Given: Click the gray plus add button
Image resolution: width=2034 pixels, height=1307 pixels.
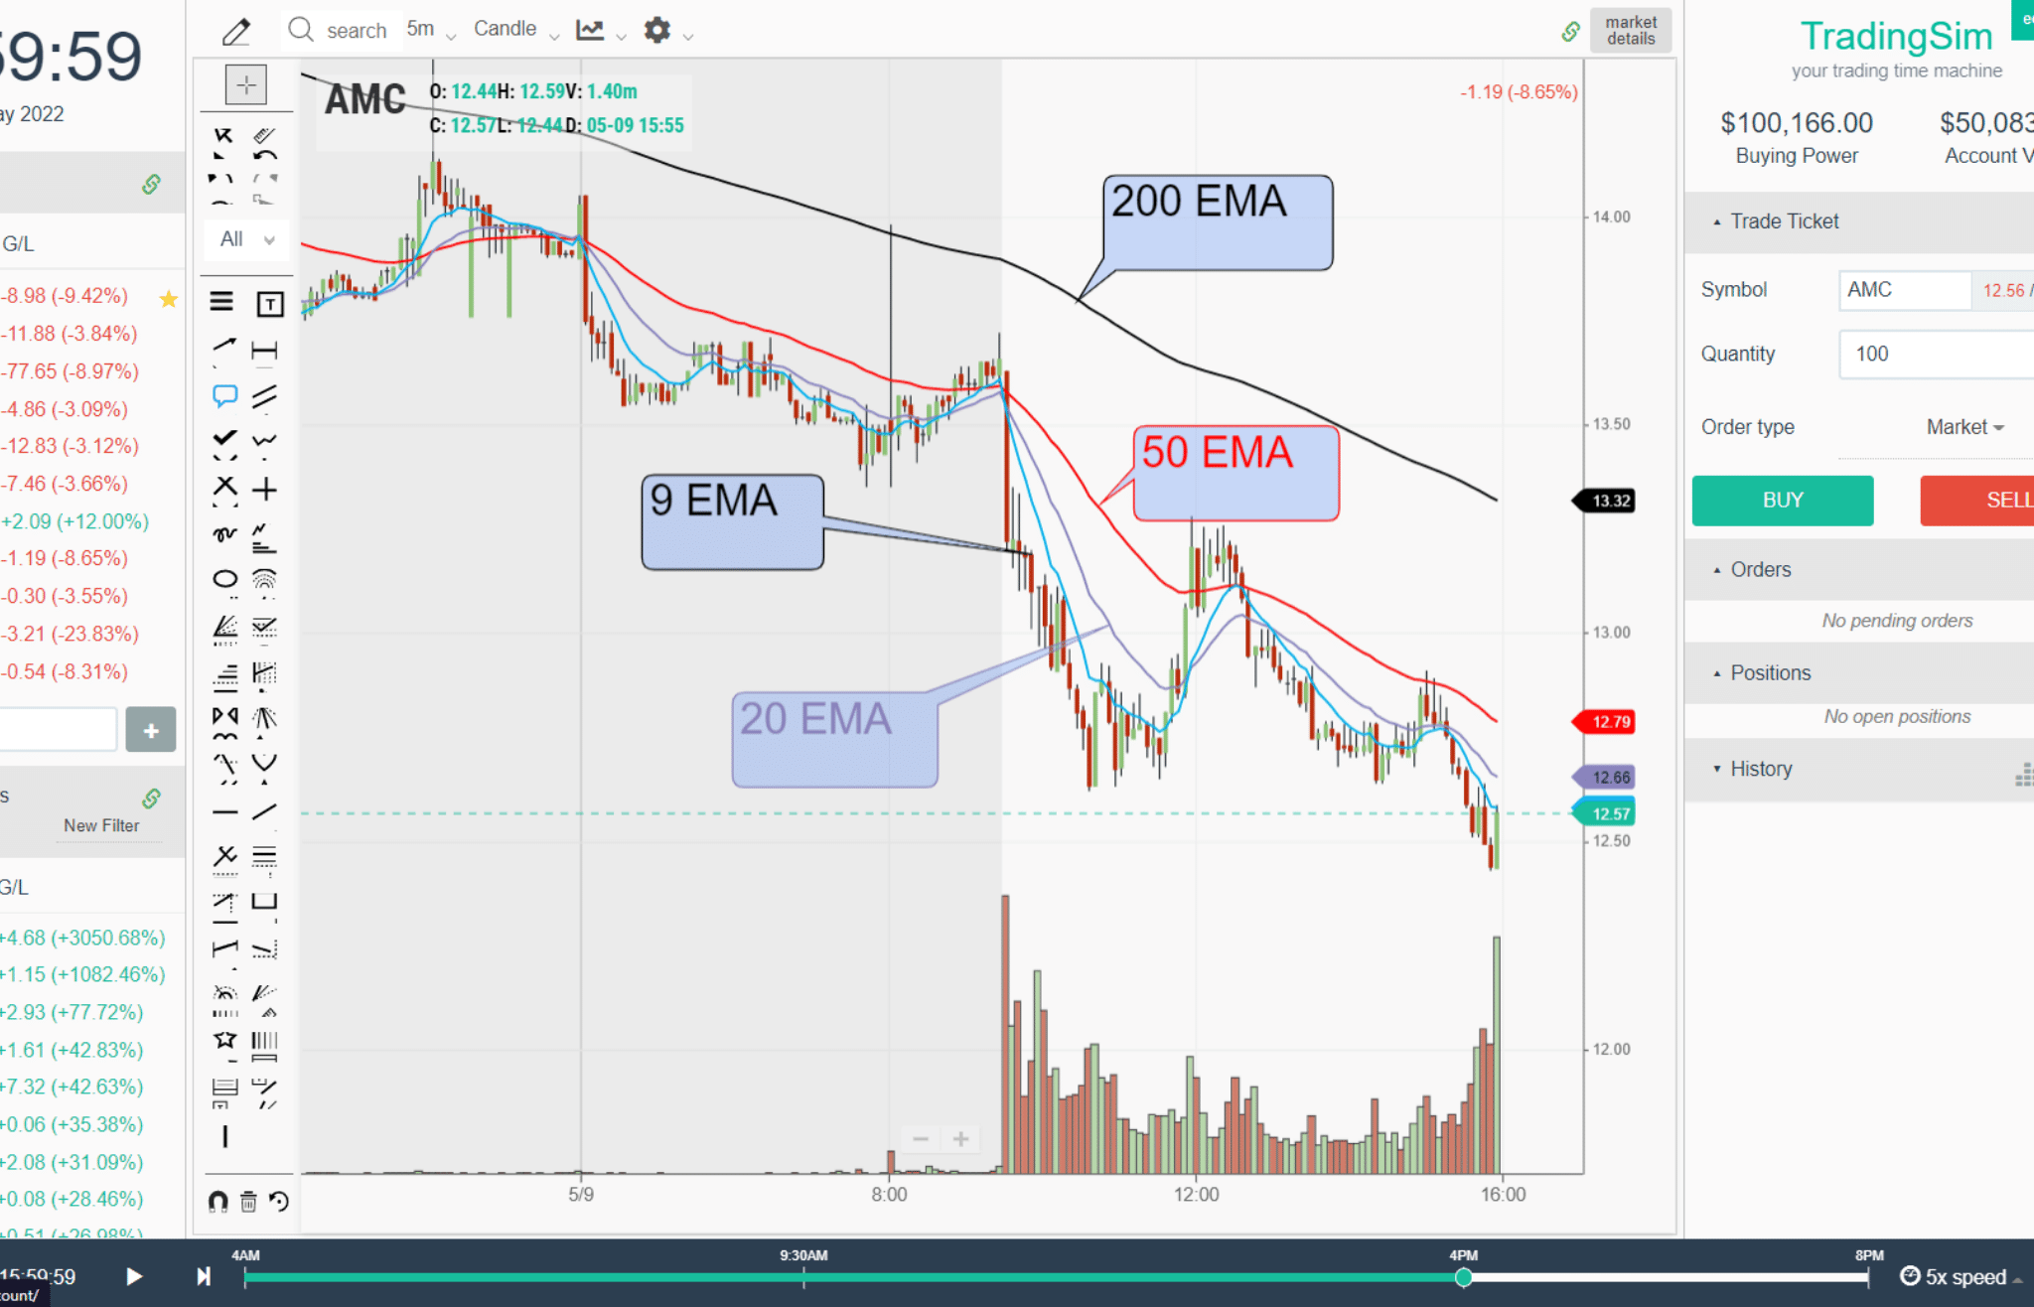Looking at the screenshot, I should coord(151,731).
